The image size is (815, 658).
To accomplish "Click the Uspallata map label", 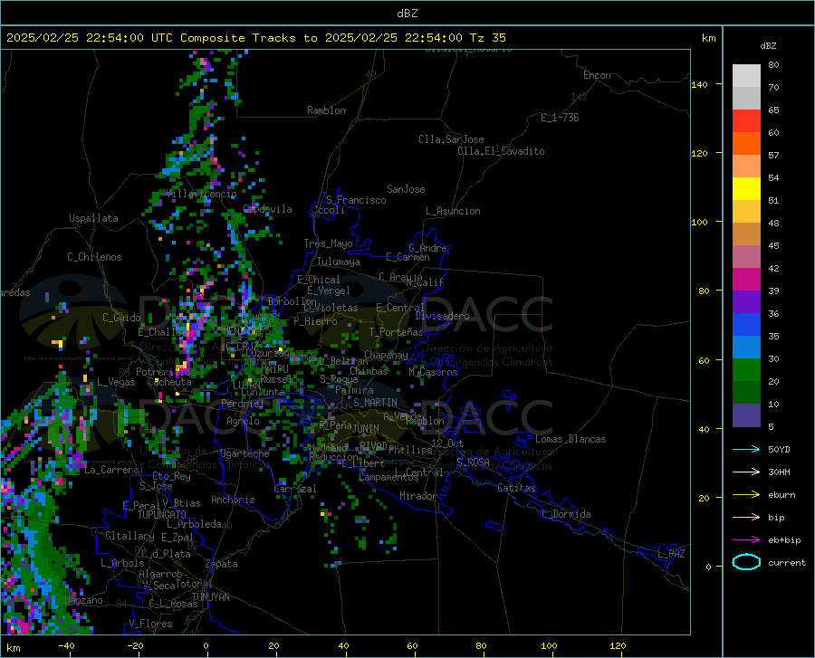I will pyautogui.click(x=93, y=218).
